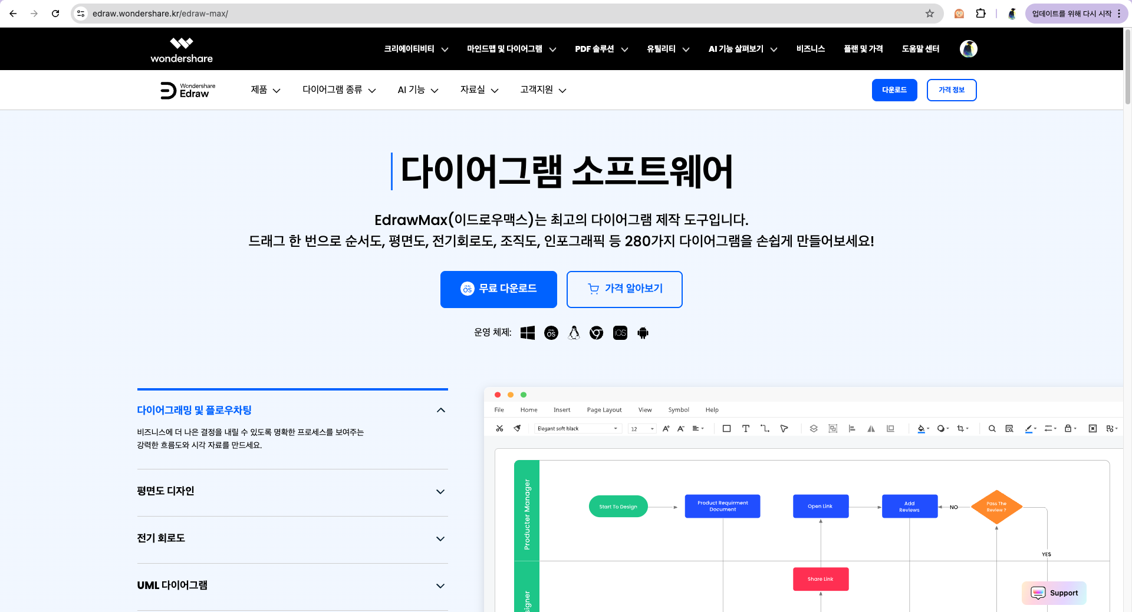Image resolution: width=1132 pixels, height=612 pixels.
Task: Bookmark this page with the star icon
Action: click(x=930, y=14)
